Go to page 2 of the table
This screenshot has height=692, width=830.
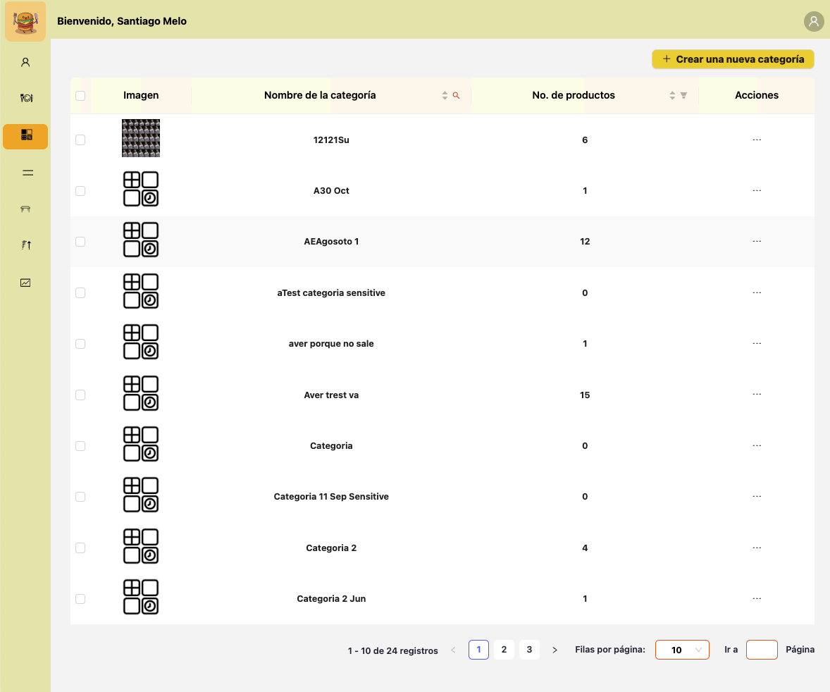[504, 650]
